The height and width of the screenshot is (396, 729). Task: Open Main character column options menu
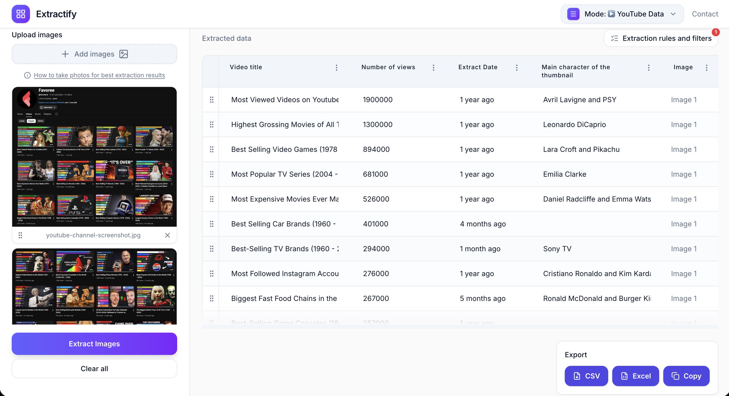pos(649,67)
